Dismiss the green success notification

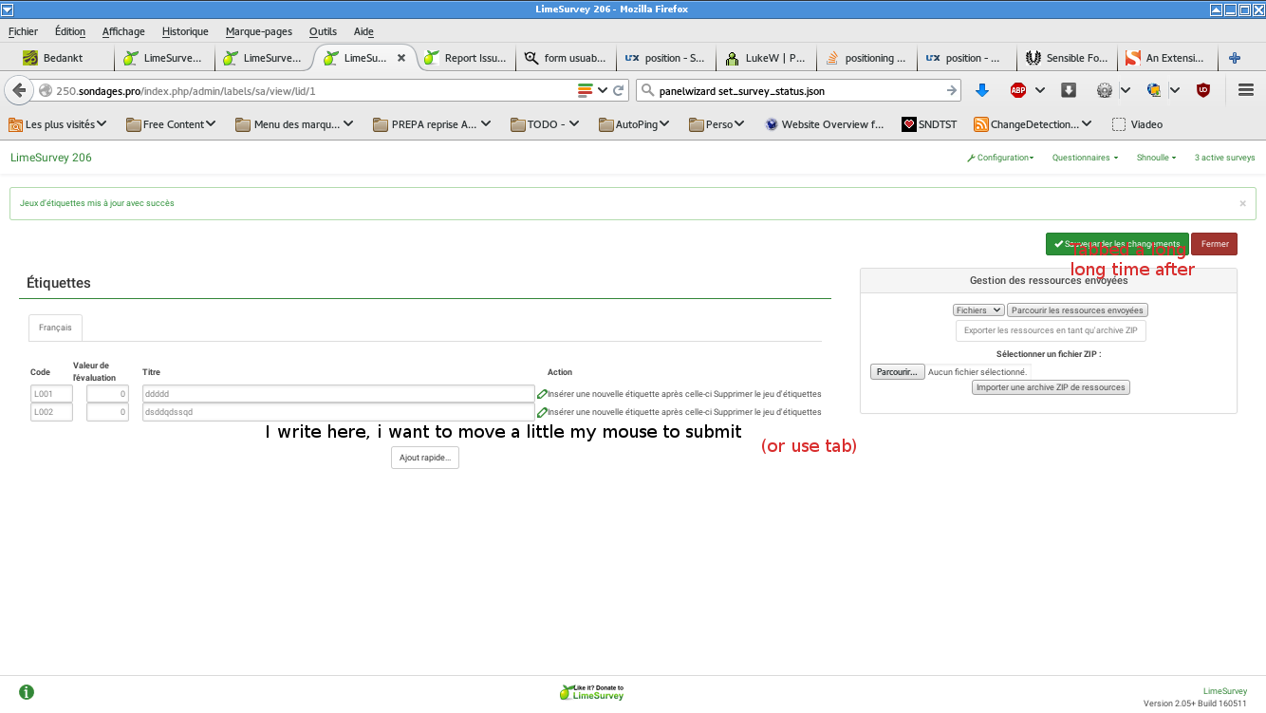pyautogui.click(x=1242, y=203)
